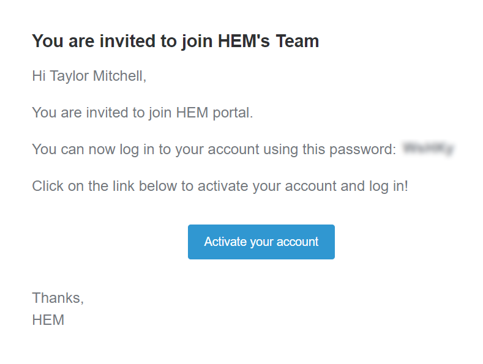483x364 pixels.
Task: Click the activate link instruction sentence
Action: [220, 187]
